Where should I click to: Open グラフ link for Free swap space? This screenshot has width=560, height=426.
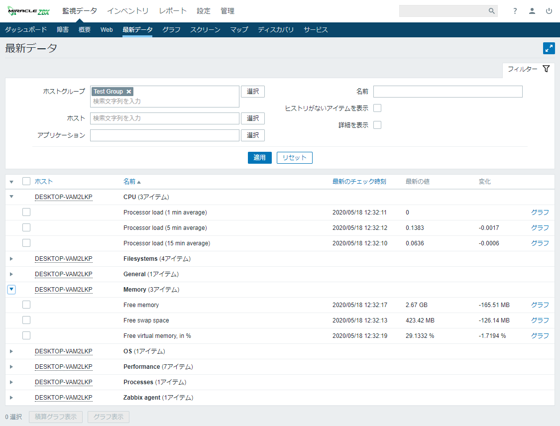click(540, 320)
